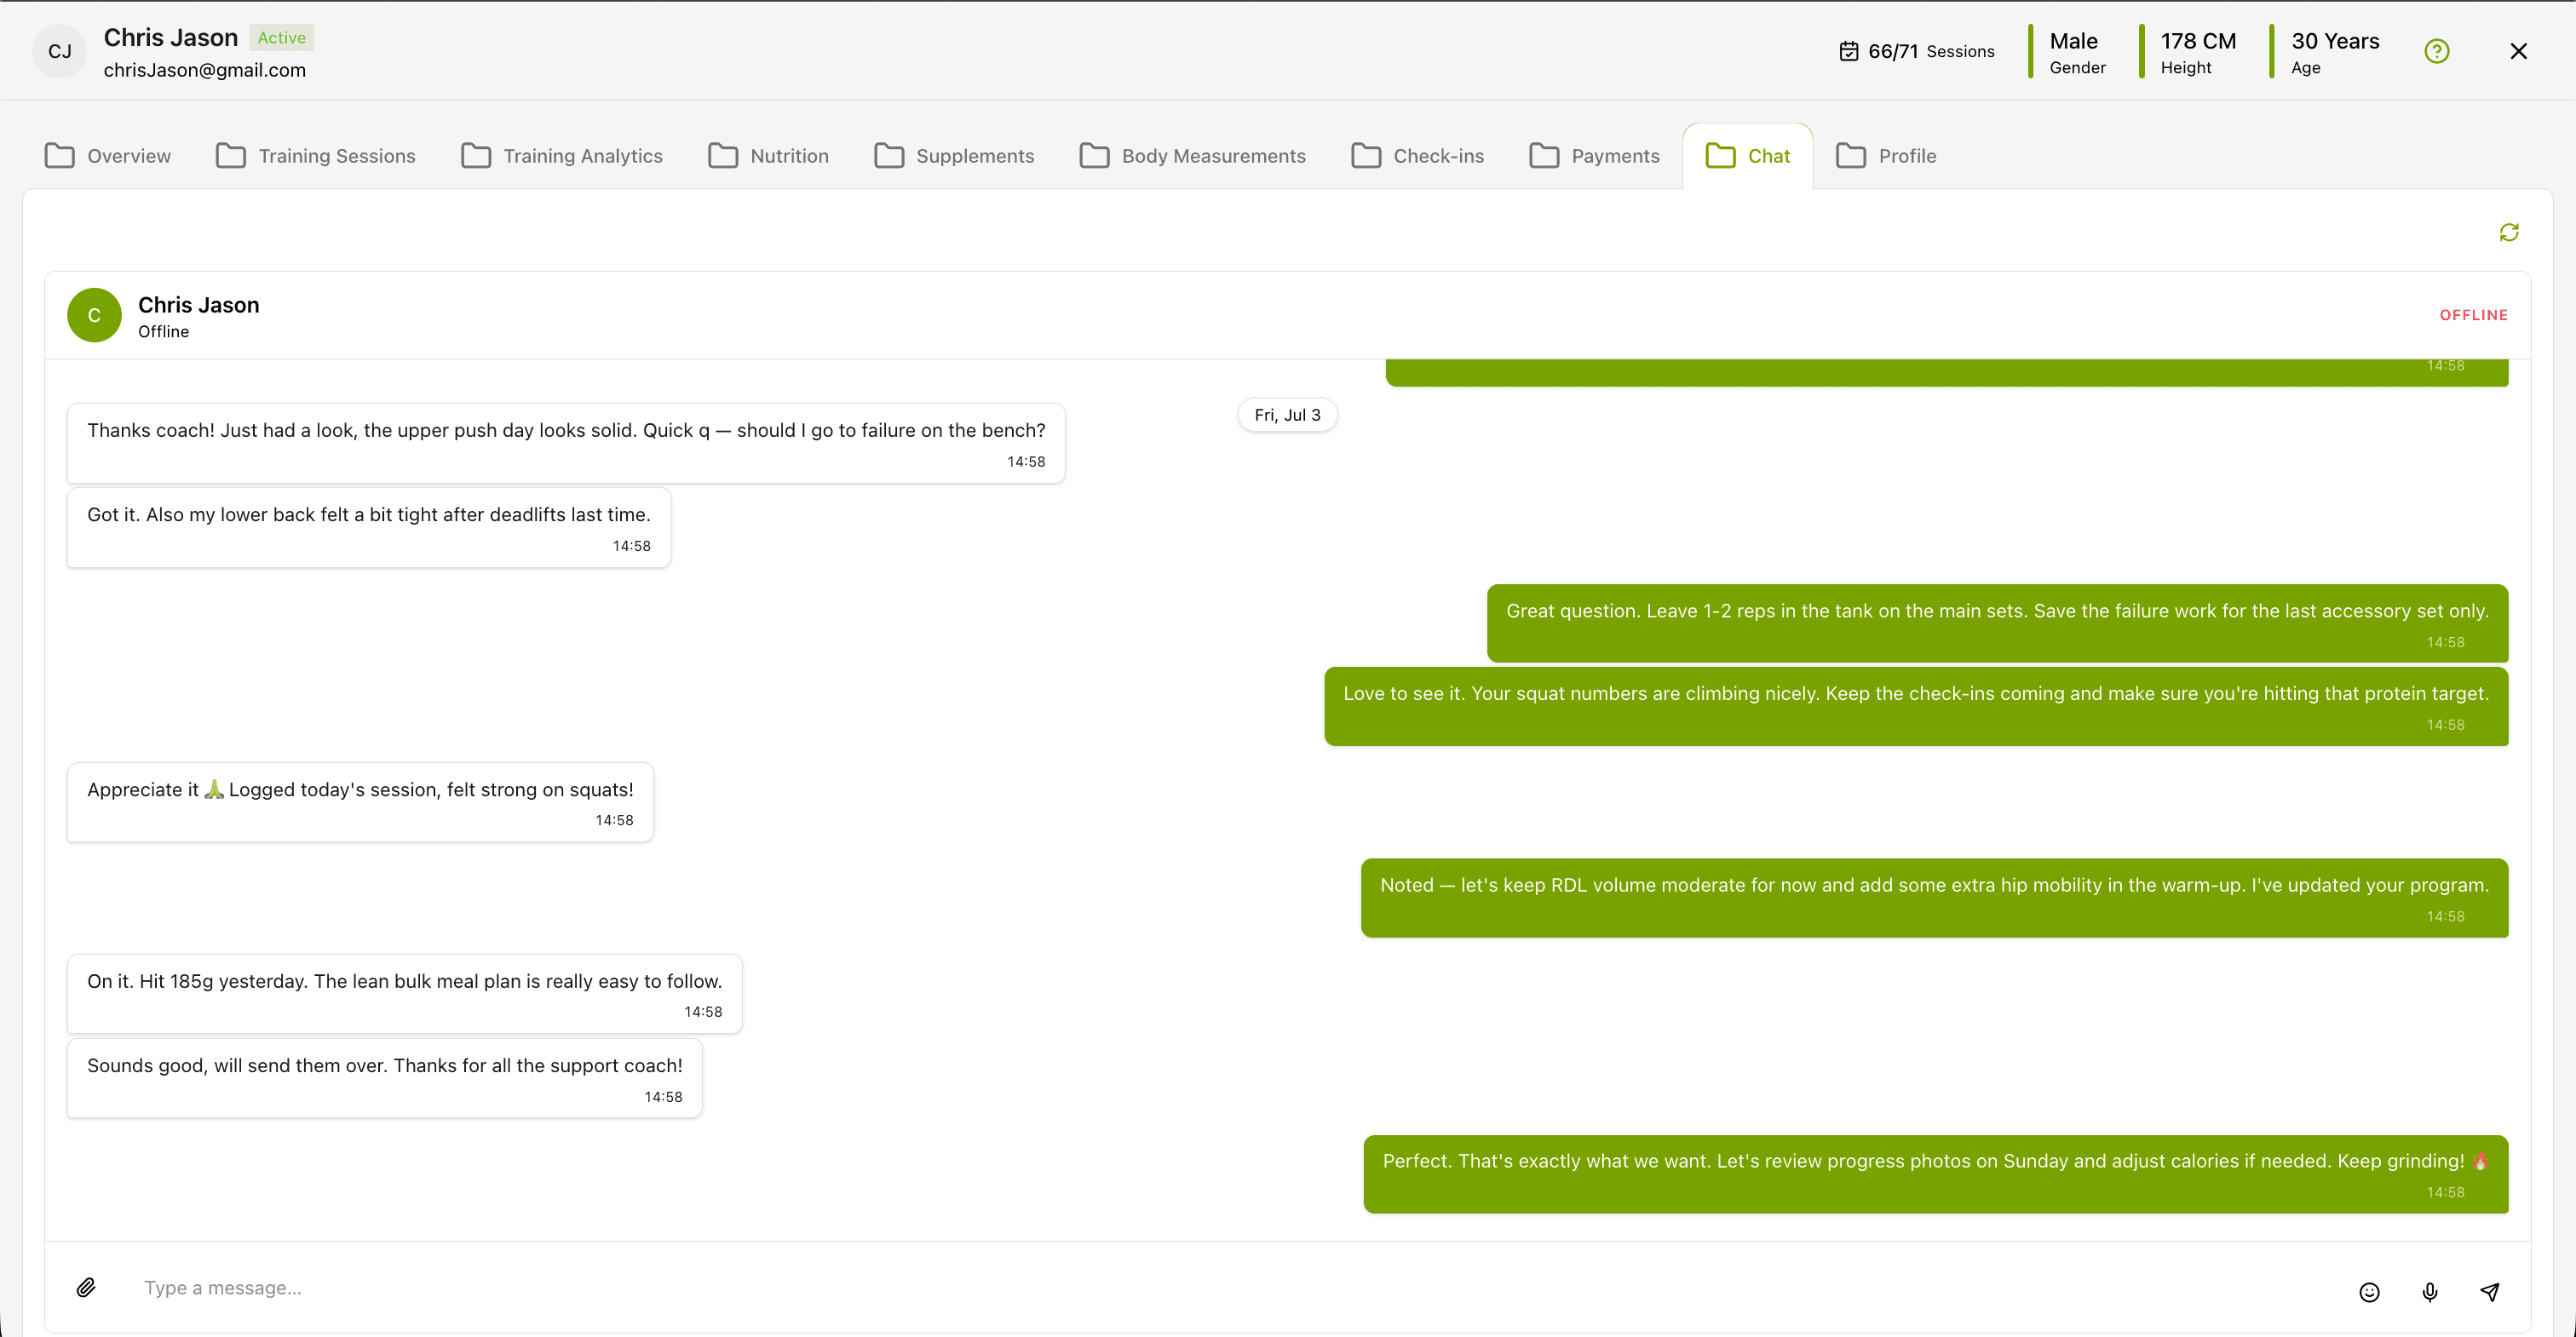Viewport: 2576px width, 1337px height.
Task: Click the Fri, Jul 3 date chip
Action: (x=1287, y=415)
